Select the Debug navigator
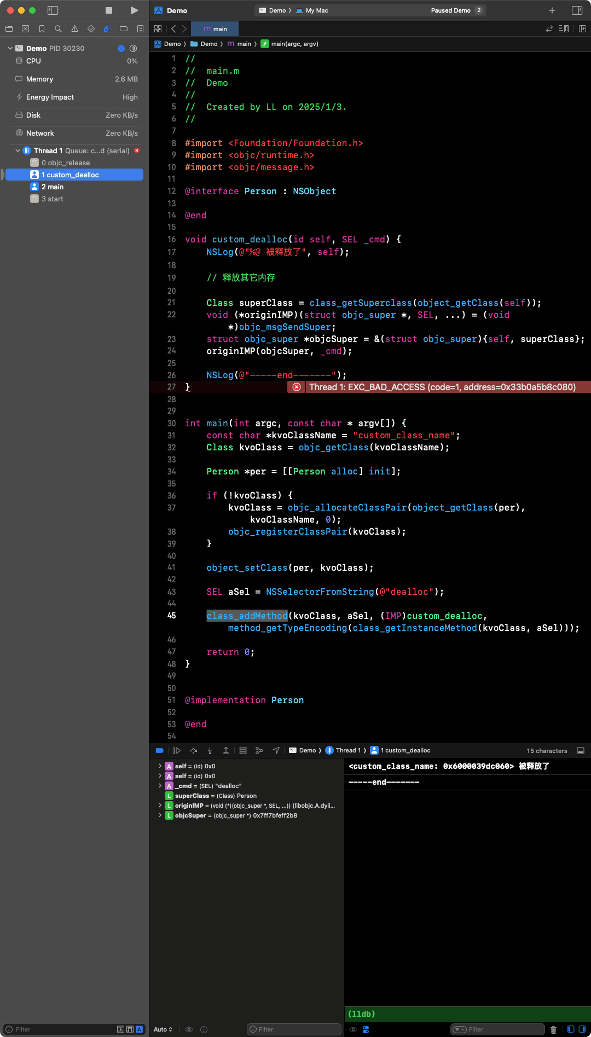The width and height of the screenshot is (591, 1037). coord(107,29)
